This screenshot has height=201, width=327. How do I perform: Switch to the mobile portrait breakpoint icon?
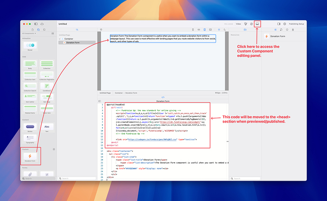coord(193,29)
